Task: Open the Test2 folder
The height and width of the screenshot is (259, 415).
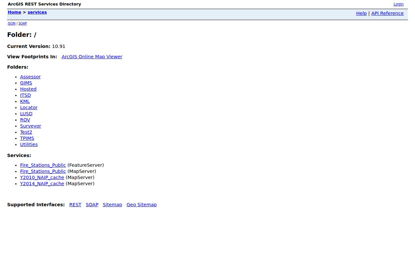Action: [x=26, y=132]
